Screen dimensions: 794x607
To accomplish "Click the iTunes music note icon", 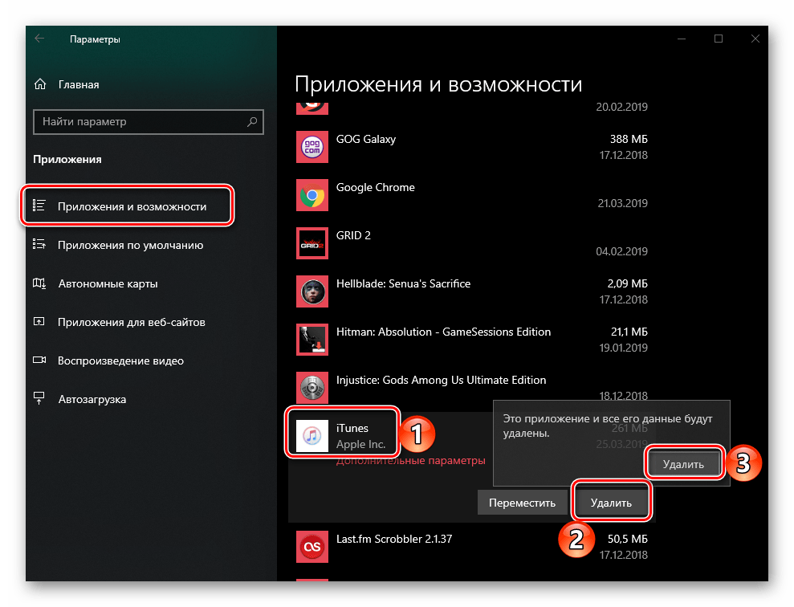I will pyautogui.click(x=311, y=436).
